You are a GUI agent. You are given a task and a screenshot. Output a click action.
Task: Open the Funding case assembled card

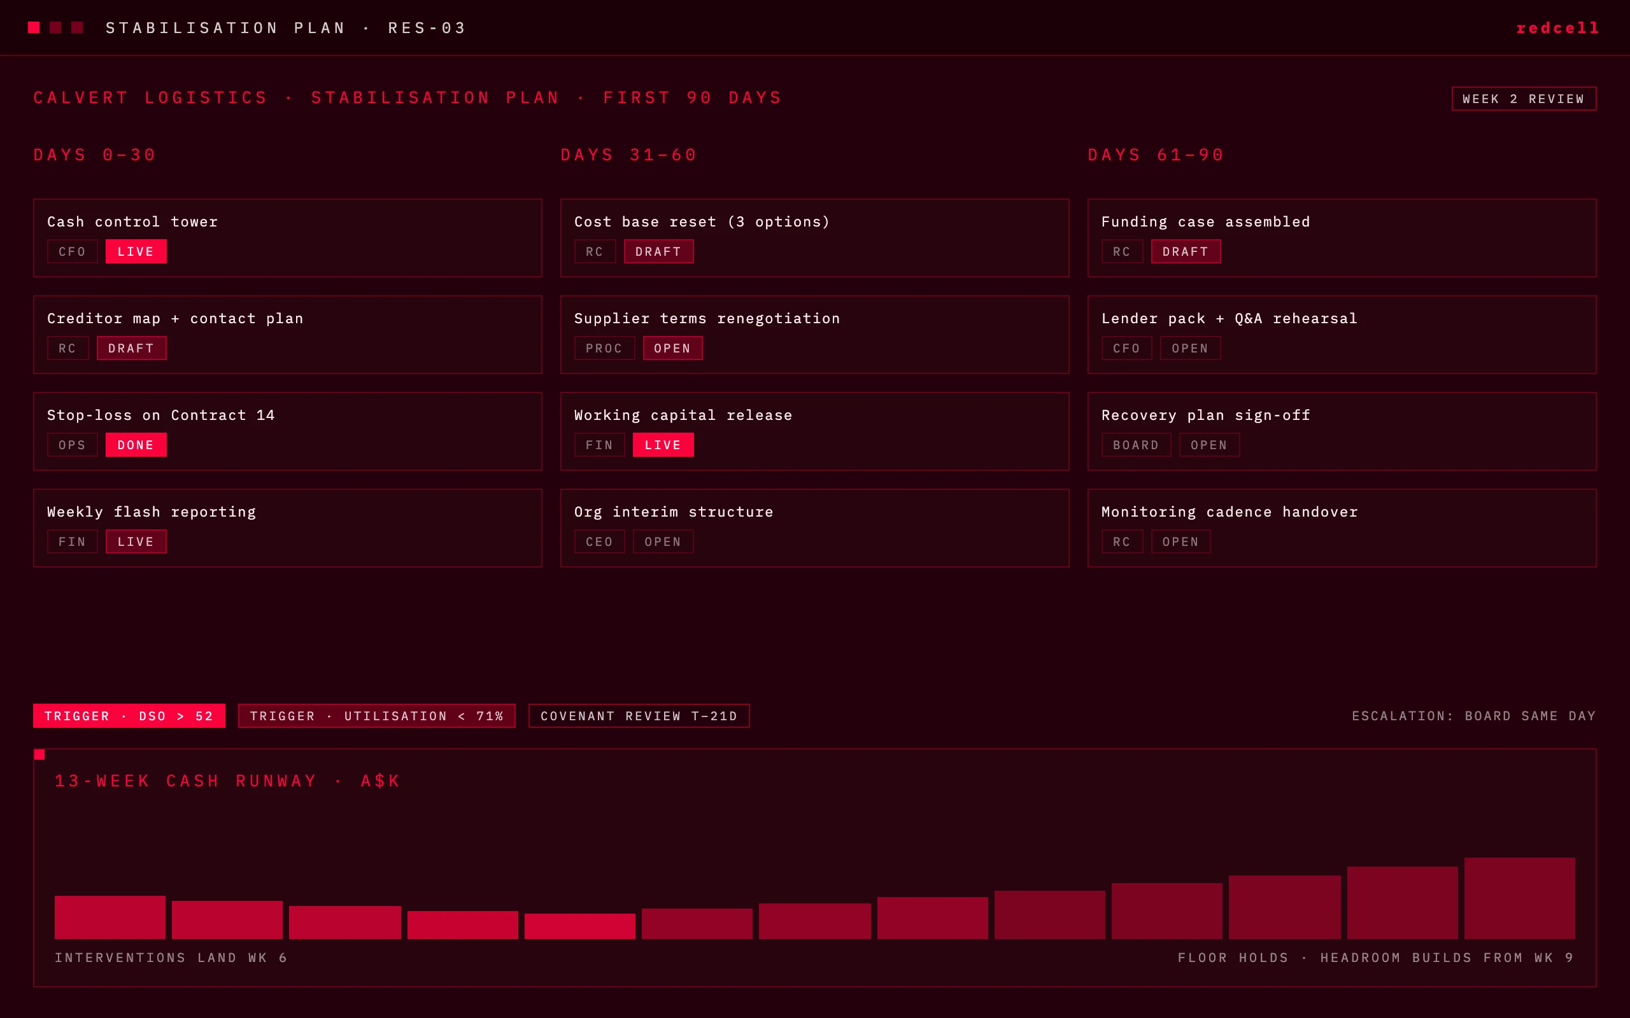click(1342, 238)
